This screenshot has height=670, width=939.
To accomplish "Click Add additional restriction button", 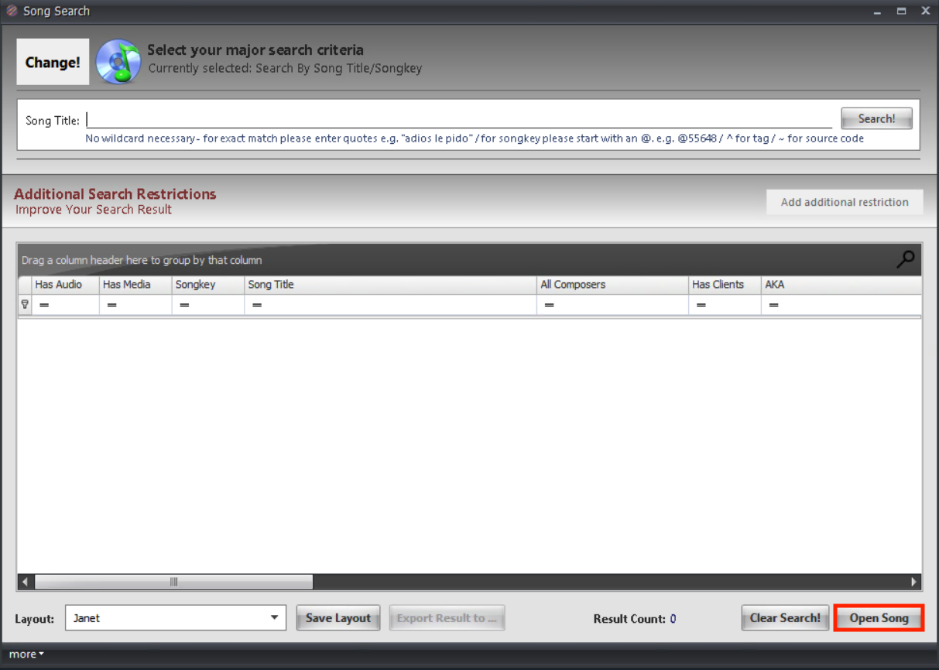I will [x=844, y=202].
